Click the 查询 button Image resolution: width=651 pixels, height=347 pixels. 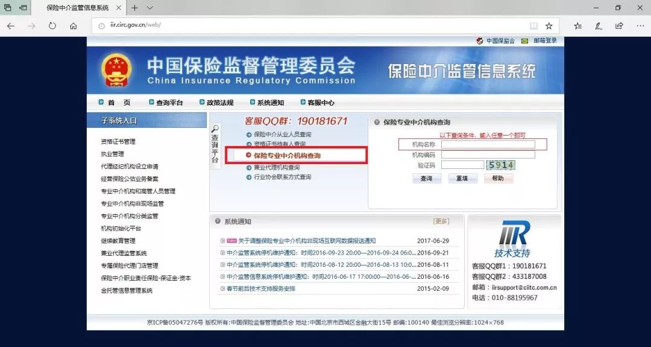(427, 178)
